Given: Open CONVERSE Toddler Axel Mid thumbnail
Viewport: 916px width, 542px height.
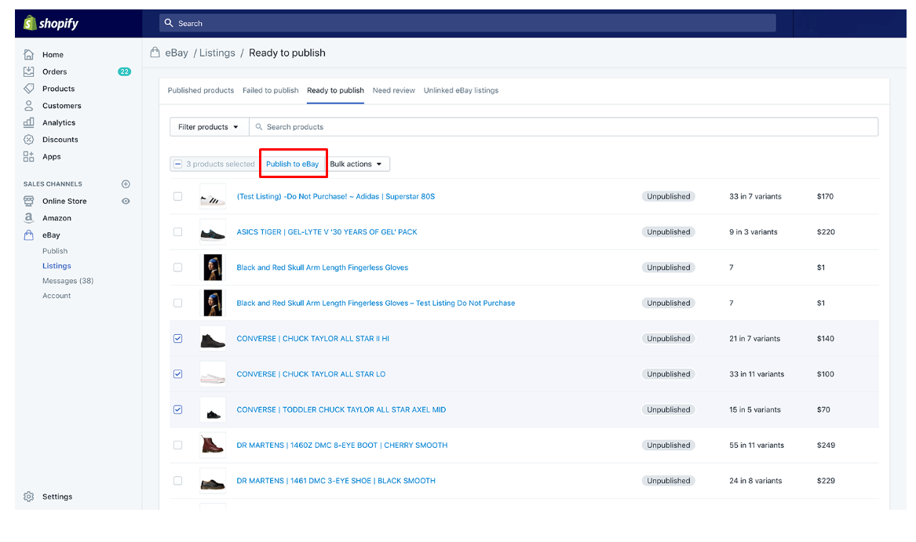Looking at the screenshot, I should 213,409.
